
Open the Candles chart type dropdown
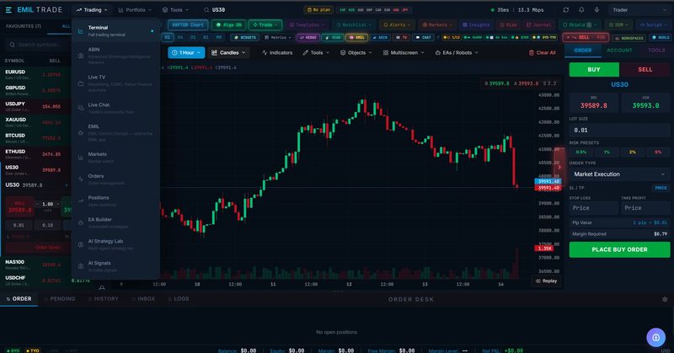click(x=228, y=52)
